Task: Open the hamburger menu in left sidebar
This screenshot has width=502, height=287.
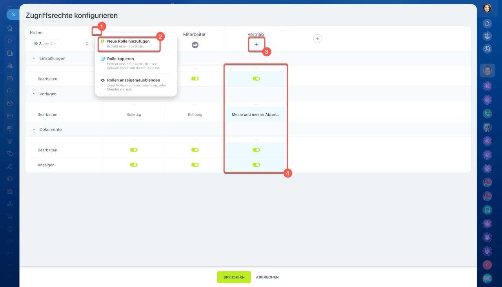Action: [x=10, y=7]
